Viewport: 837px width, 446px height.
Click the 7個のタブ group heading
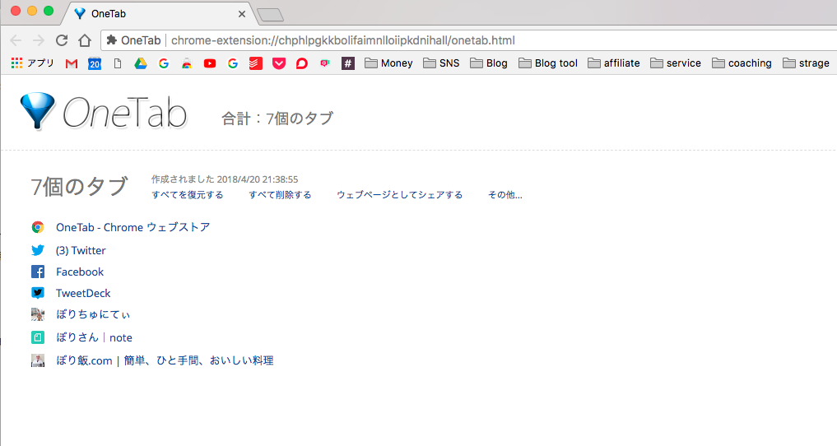[x=79, y=187]
